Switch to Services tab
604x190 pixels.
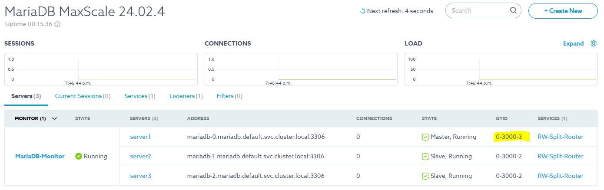(x=140, y=96)
